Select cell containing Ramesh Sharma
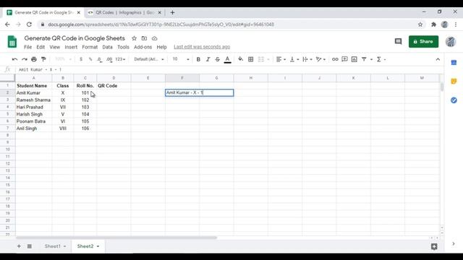 point(34,100)
